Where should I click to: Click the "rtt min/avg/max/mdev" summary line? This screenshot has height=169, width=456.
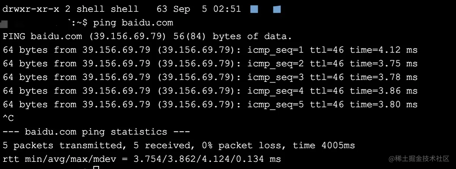click(x=142, y=159)
